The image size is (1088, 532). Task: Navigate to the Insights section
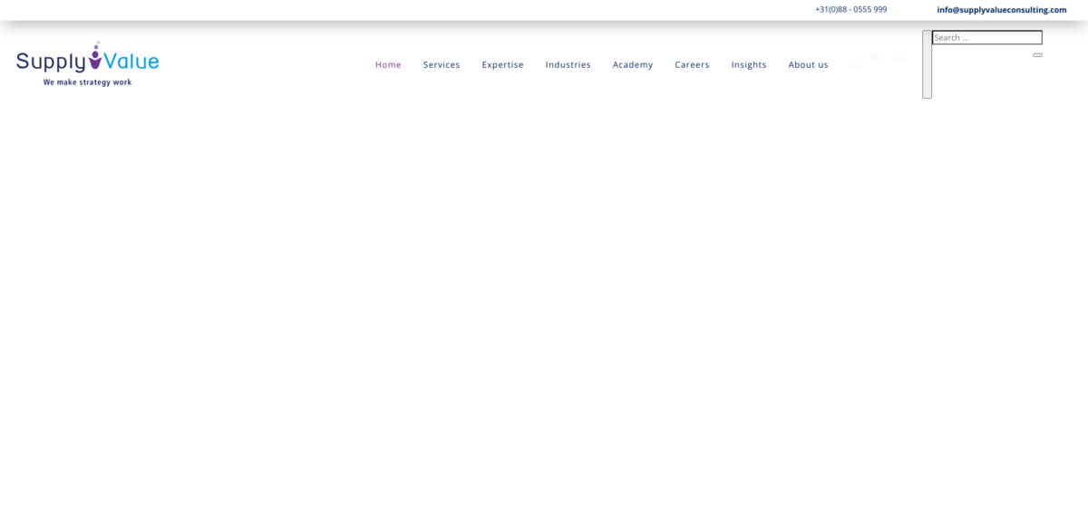click(749, 64)
